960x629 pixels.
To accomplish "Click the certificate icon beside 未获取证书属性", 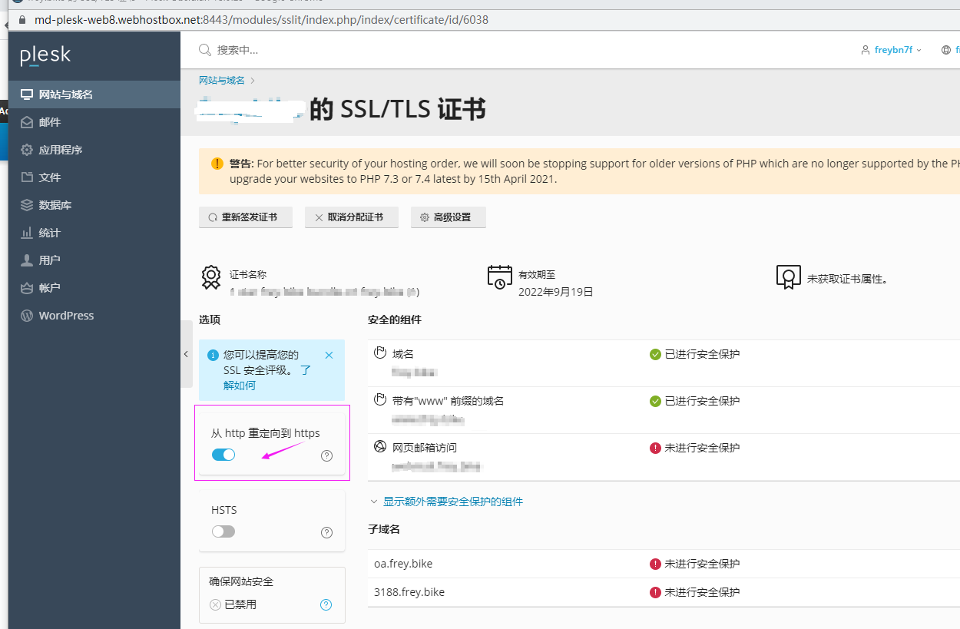I will point(789,277).
